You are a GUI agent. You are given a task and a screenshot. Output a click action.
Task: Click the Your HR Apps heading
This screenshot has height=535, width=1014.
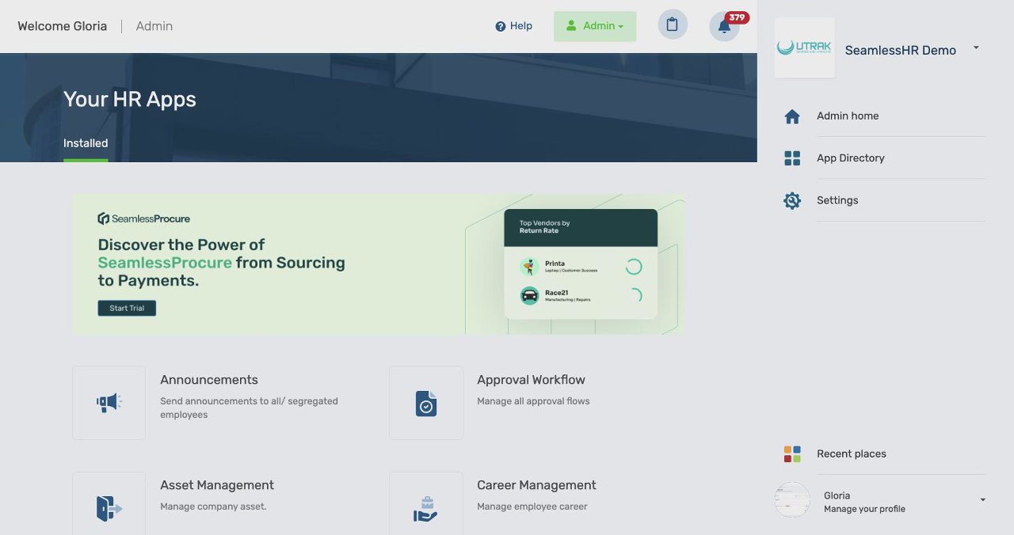coord(130,99)
